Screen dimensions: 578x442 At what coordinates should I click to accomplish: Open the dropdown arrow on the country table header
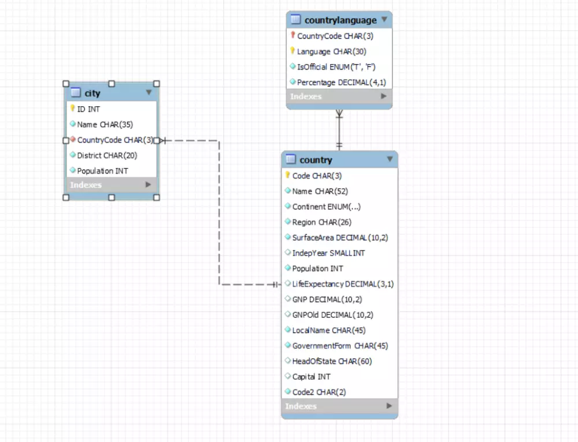point(390,159)
